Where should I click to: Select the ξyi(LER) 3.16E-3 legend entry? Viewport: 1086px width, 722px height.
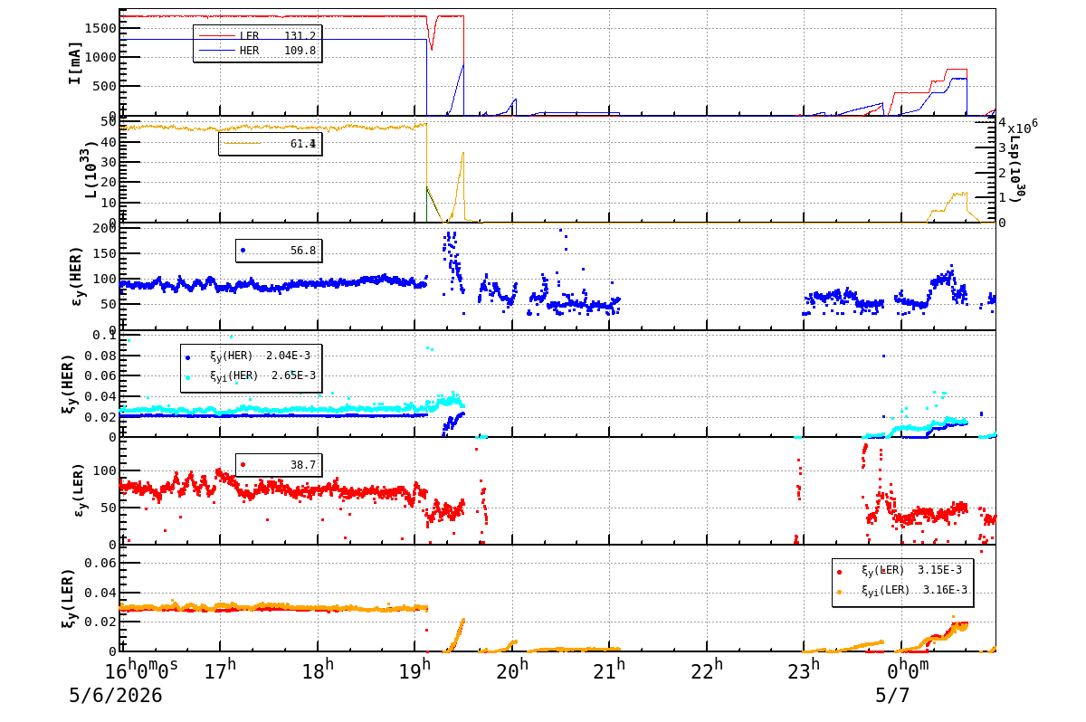pyautogui.click(x=901, y=590)
